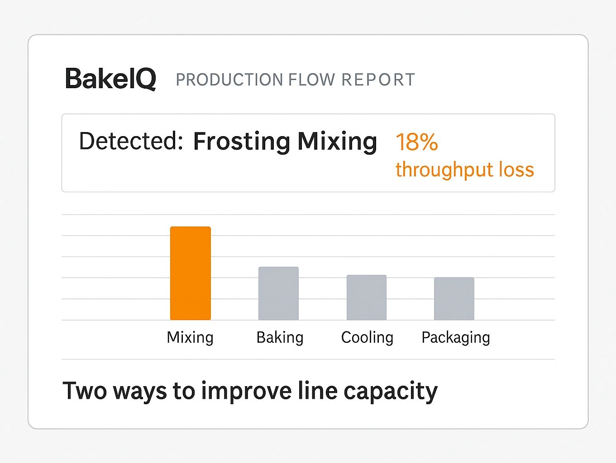Click the Baking axis label

click(280, 337)
